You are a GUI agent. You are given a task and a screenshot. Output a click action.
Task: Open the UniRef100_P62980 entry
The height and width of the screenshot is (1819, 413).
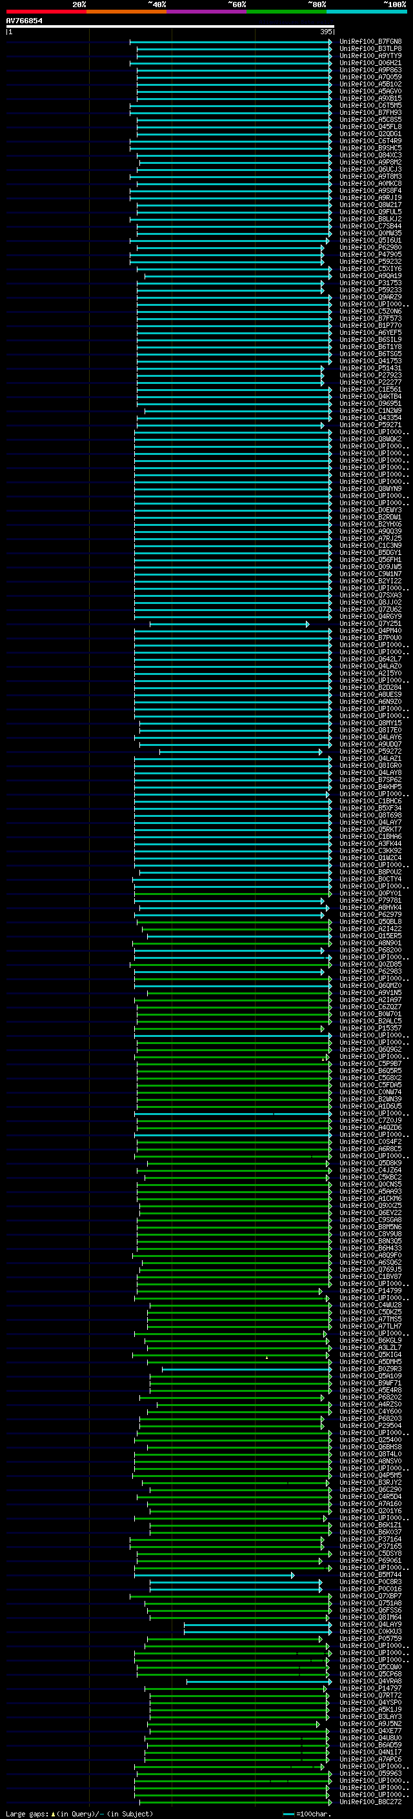370,247
